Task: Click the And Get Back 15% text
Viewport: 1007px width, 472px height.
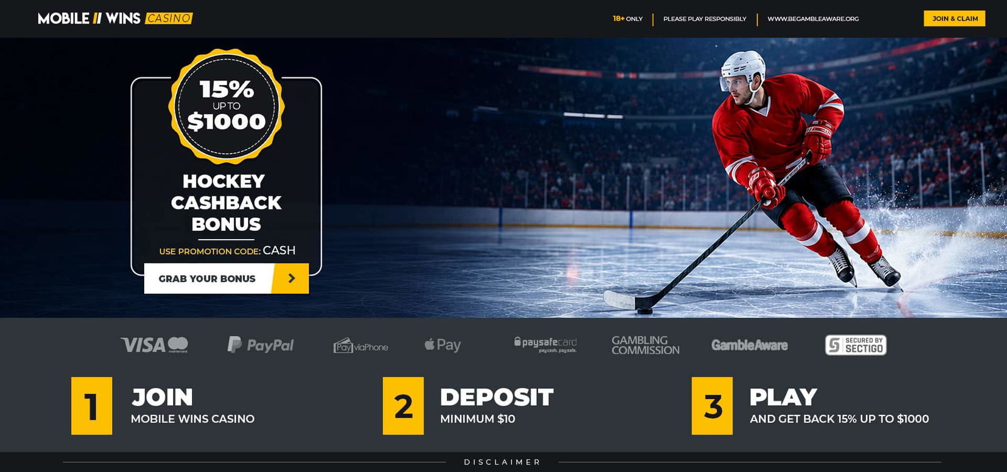Action: tap(840, 419)
